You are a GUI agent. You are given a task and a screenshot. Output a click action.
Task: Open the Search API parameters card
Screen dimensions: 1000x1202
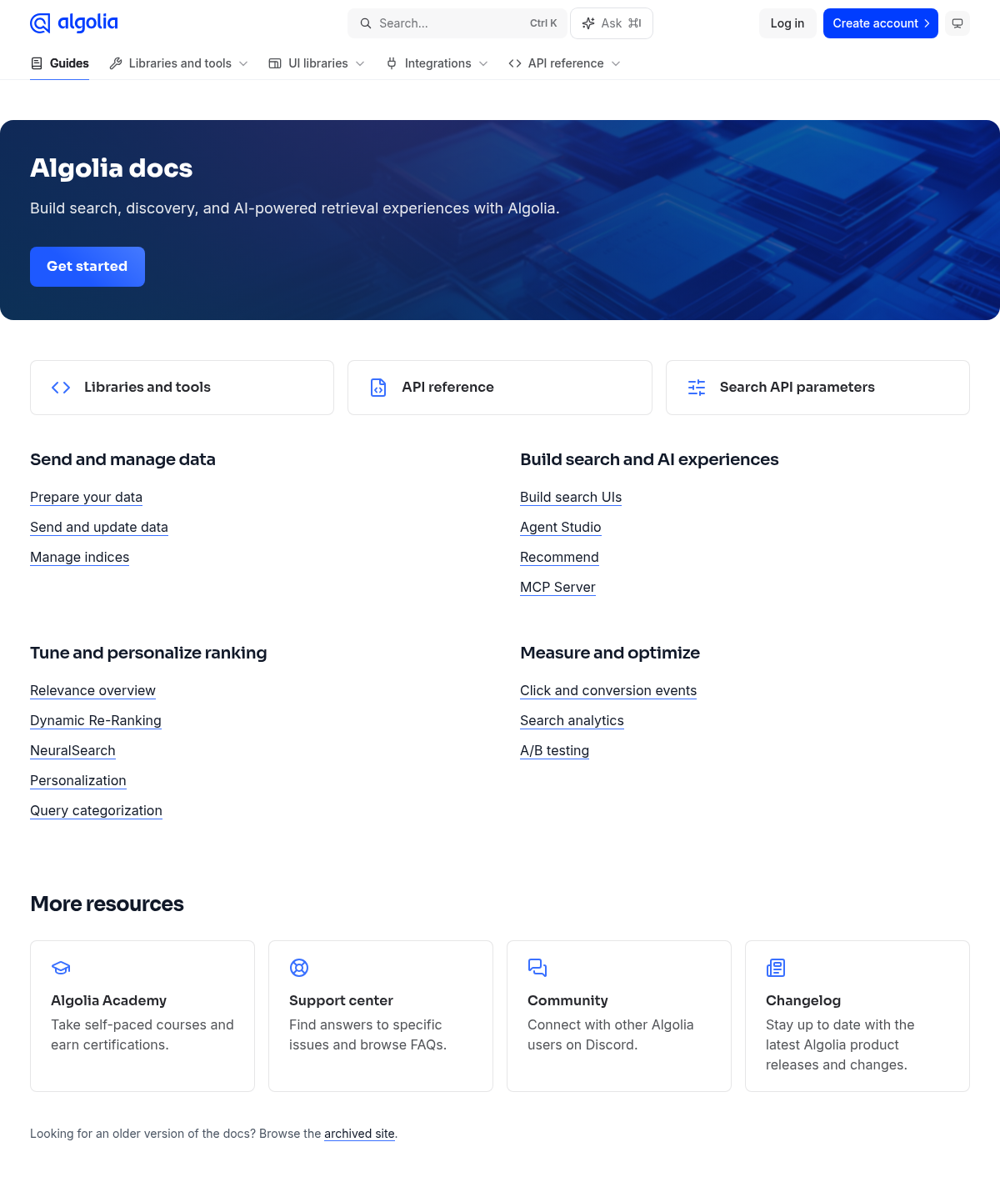tap(817, 388)
